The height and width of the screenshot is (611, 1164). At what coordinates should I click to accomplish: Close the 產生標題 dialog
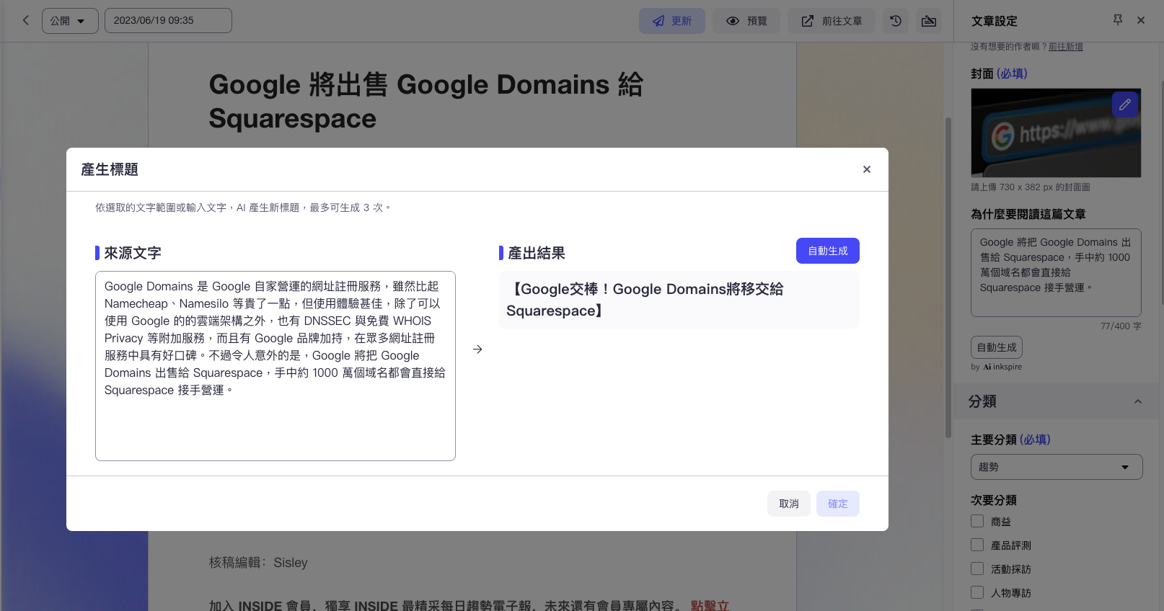point(867,169)
